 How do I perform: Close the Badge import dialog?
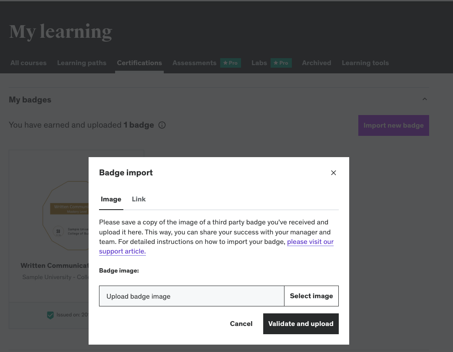(x=334, y=173)
